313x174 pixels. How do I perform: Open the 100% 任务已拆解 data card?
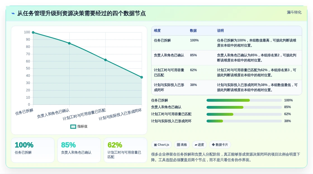point(33,150)
